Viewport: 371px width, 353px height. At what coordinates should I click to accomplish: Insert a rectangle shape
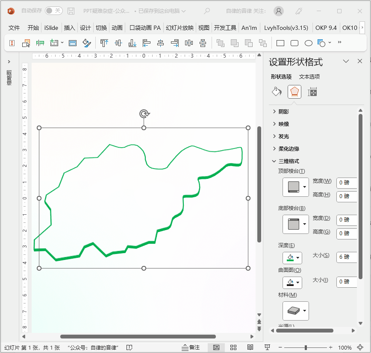280,43
